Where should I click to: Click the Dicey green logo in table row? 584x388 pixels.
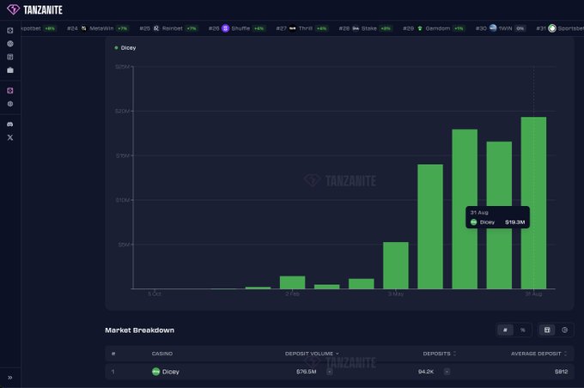tap(155, 372)
